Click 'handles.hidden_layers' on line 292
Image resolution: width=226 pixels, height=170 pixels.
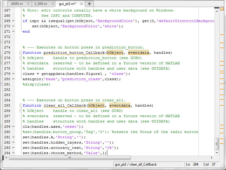pyautogui.click(x=57, y=142)
